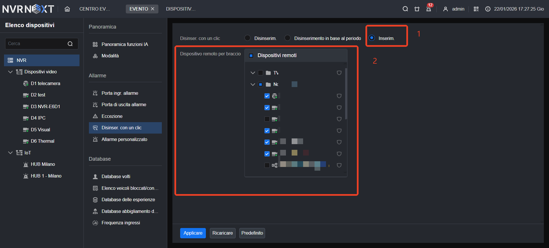Image resolution: width=549 pixels, height=248 pixels.
Task: Uncheck the first camera under Nc folder
Action: coord(267,96)
